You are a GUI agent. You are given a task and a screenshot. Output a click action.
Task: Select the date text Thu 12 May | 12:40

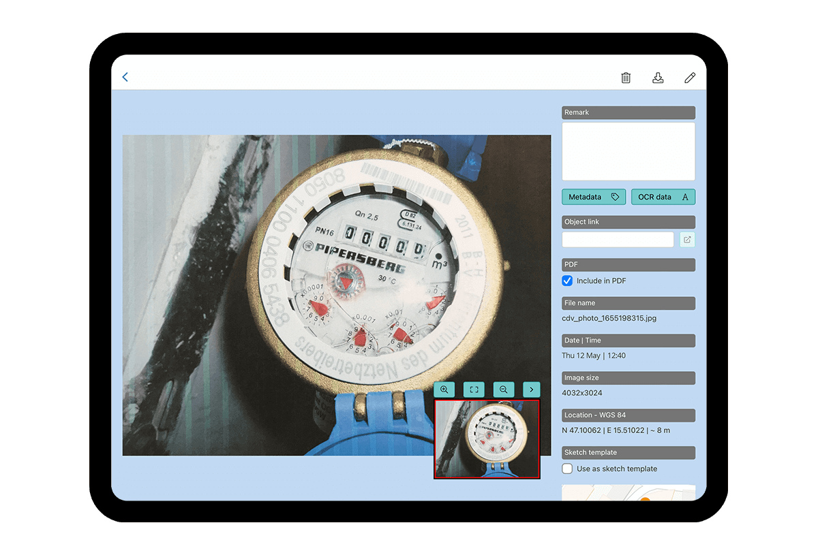click(x=594, y=355)
